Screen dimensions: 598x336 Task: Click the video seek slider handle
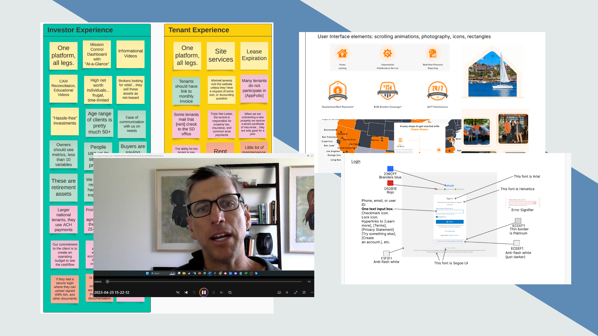(107, 282)
